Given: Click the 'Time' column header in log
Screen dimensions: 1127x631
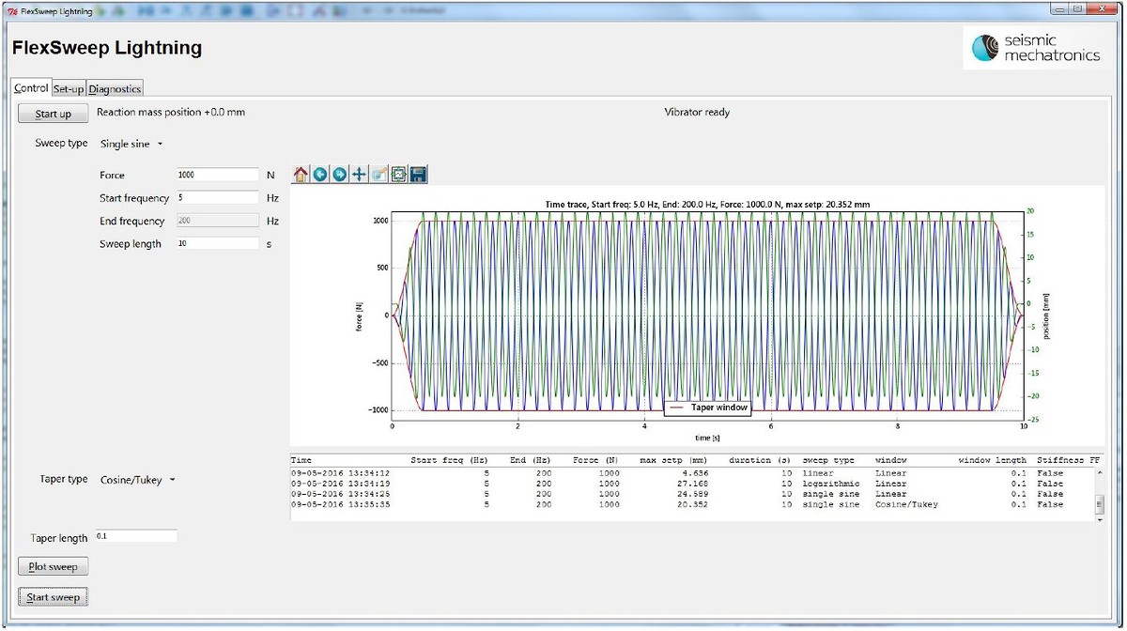Looking at the screenshot, I should click(x=301, y=461).
